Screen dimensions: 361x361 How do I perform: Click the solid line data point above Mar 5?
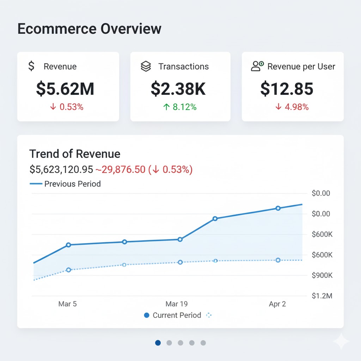(68, 245)
